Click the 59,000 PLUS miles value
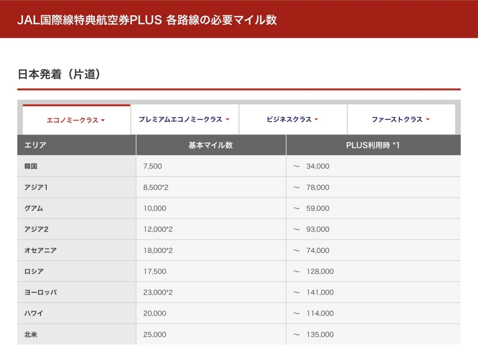 tap(317, 208)
